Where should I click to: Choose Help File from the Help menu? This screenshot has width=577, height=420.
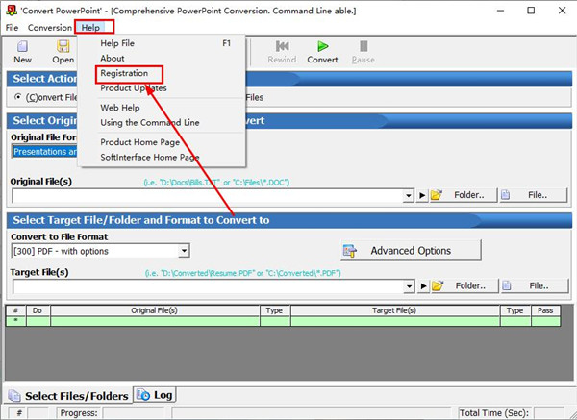162,43
